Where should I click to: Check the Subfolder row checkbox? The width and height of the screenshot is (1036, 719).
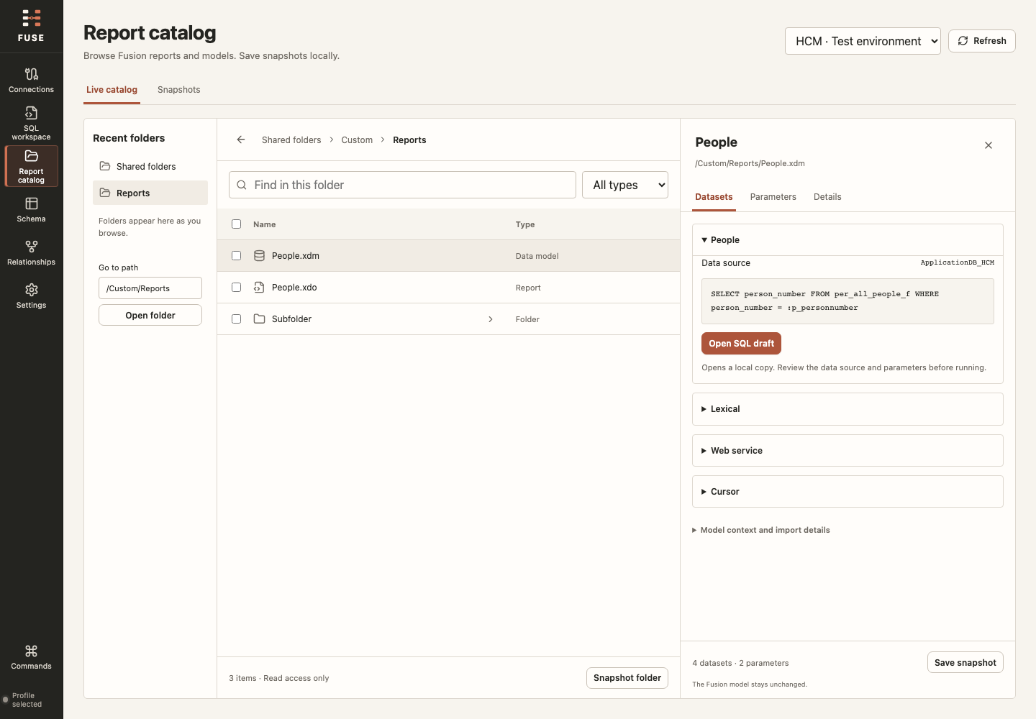[x=236, y=319]
